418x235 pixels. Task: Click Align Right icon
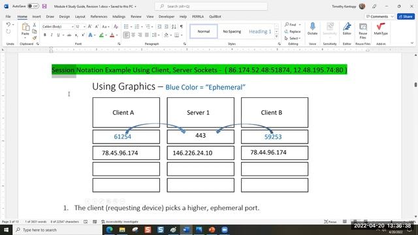[x=140, y=35]
